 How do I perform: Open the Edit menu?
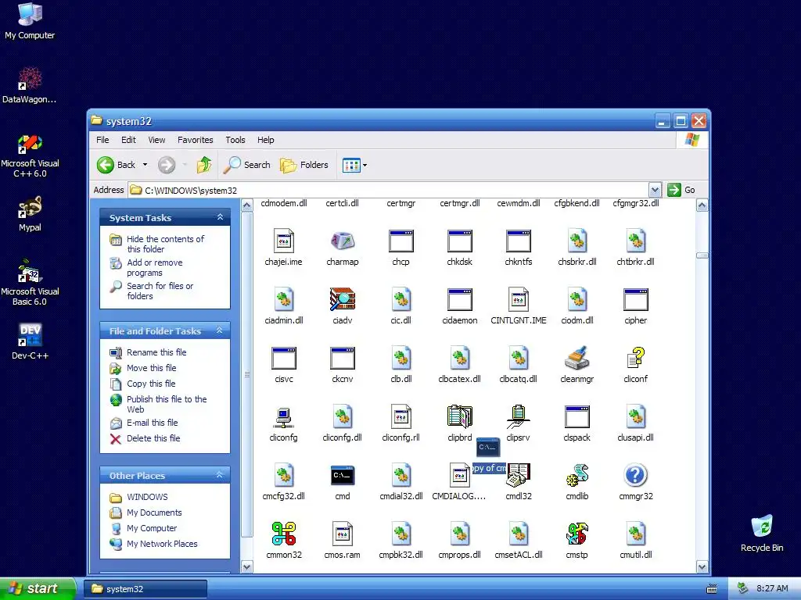(128, 140)
